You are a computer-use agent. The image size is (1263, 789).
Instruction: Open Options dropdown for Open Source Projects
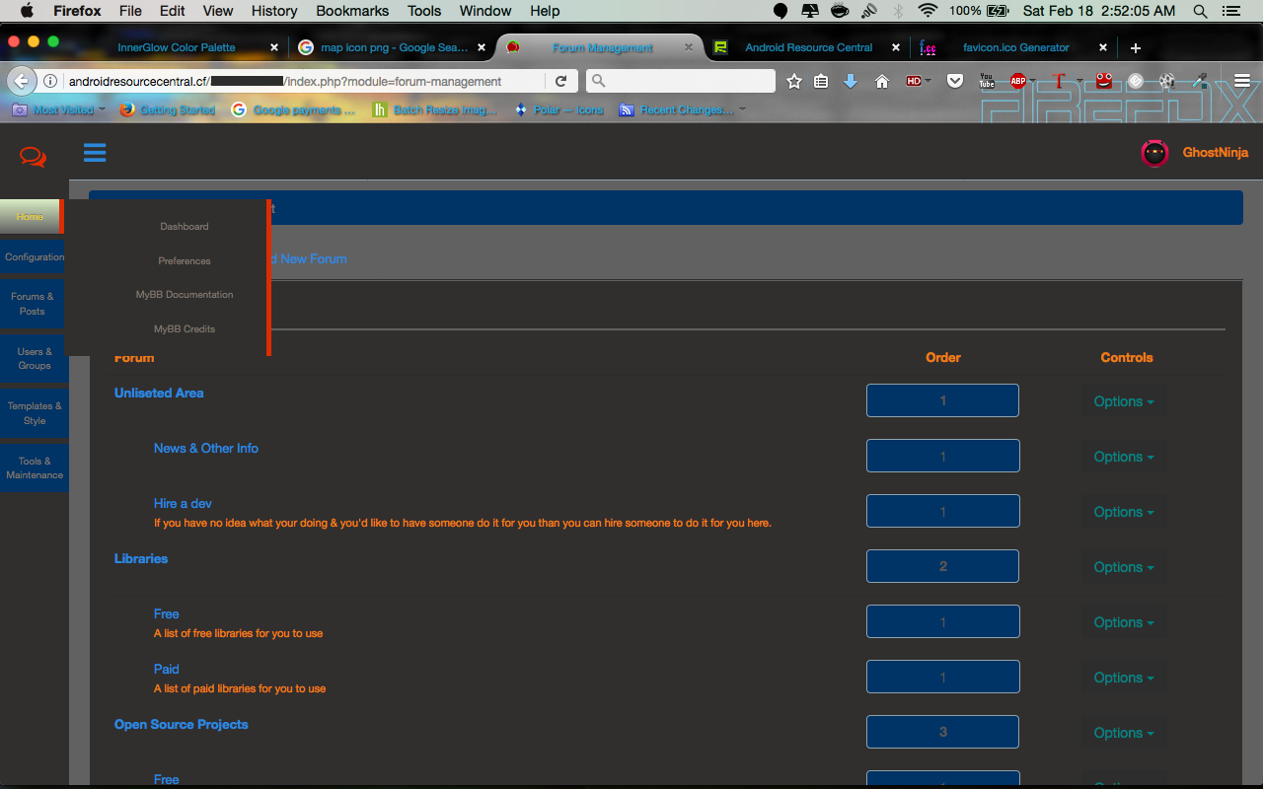click(x=1124, y=733)
